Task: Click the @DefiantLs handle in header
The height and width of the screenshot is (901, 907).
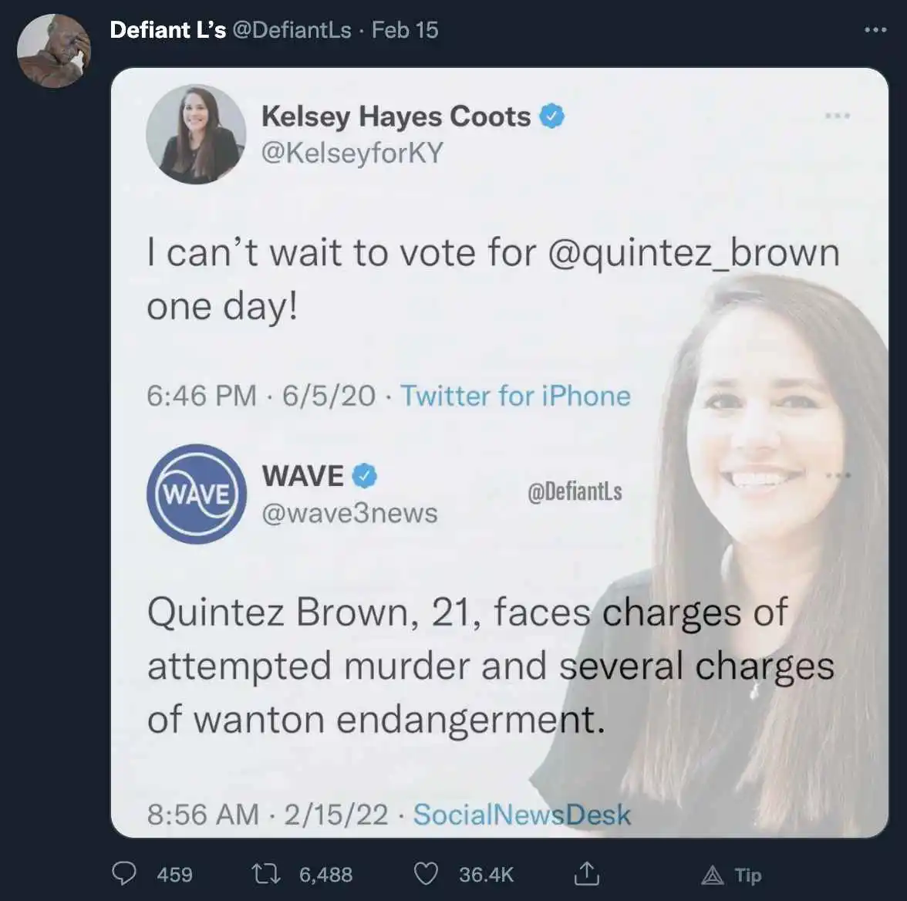Action: tap(292, 30)
